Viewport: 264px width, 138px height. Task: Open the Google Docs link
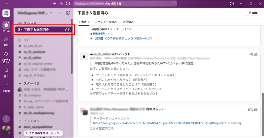point(167,123)
